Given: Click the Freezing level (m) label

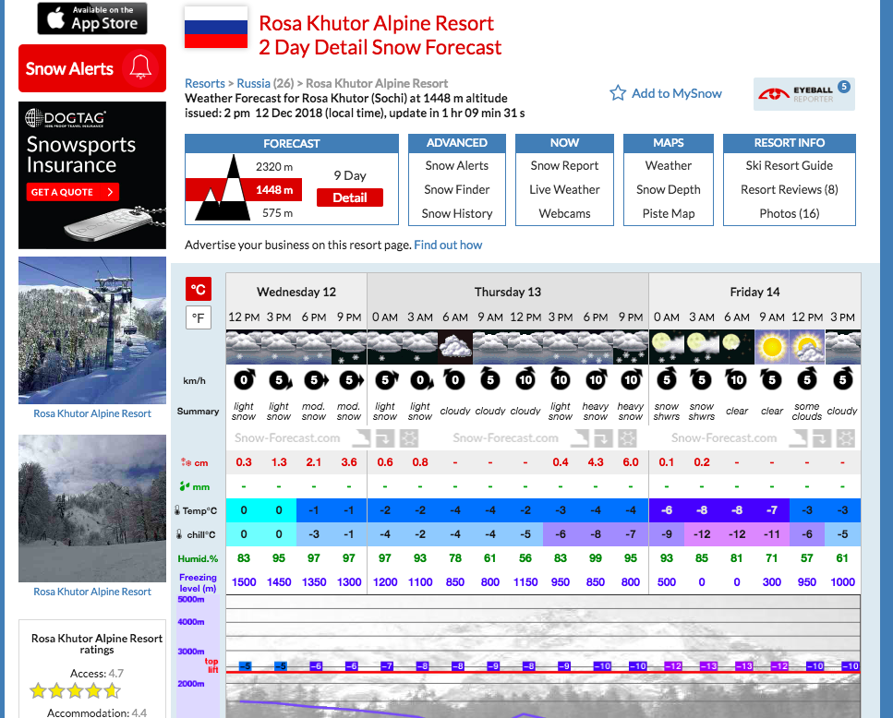Looking at the screenshot, I should pos(198,582).
